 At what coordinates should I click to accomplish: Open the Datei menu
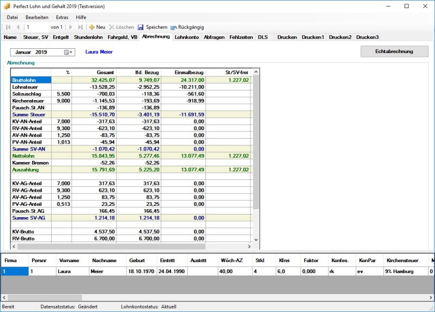coord(12,17)
